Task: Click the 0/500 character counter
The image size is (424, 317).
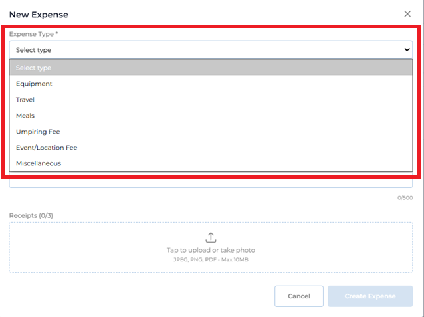Action: 405,198
